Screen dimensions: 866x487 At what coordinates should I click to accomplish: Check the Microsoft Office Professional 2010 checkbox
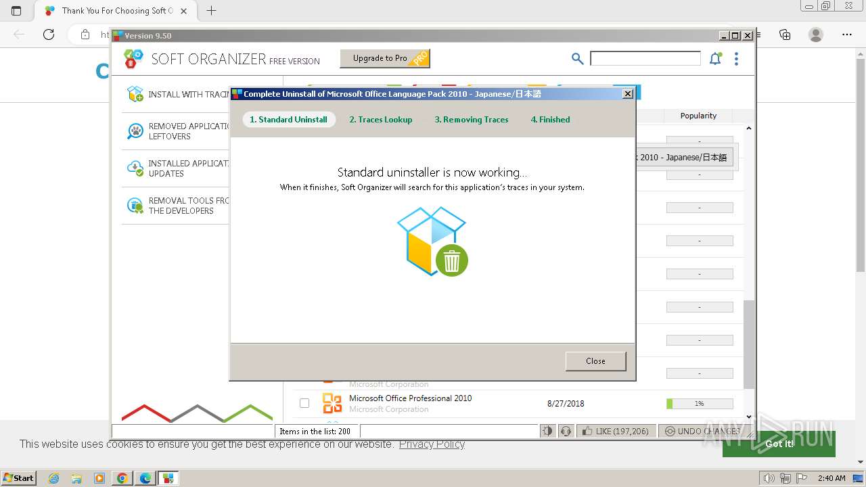[304, 403]
